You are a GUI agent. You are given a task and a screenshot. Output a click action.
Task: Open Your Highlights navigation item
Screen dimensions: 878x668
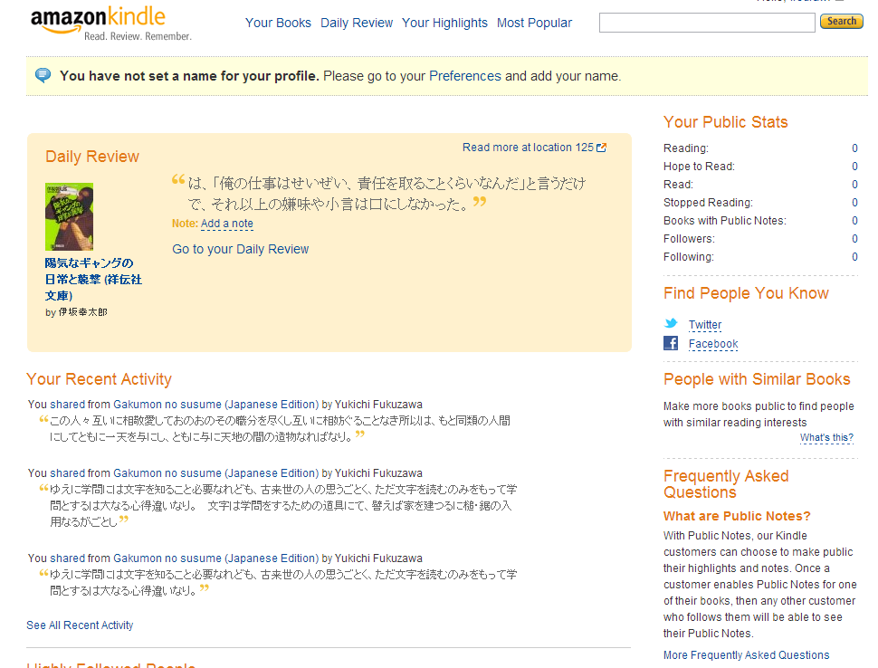(x=444, y=23)
